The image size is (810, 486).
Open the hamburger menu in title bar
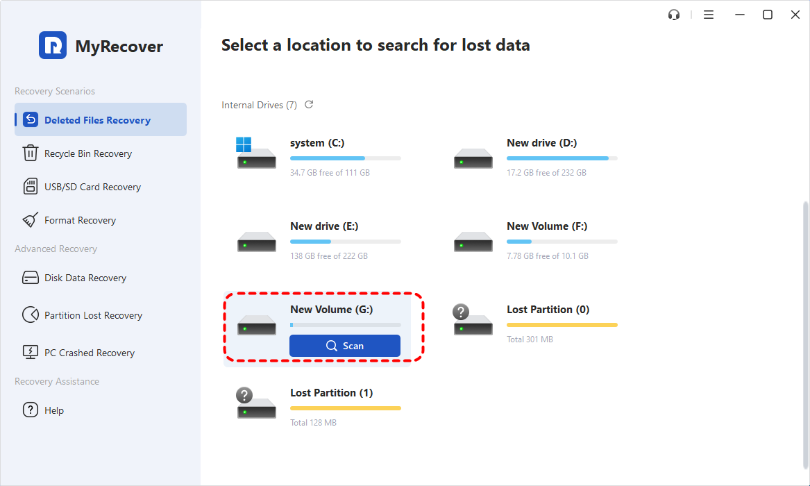(709, 15)
